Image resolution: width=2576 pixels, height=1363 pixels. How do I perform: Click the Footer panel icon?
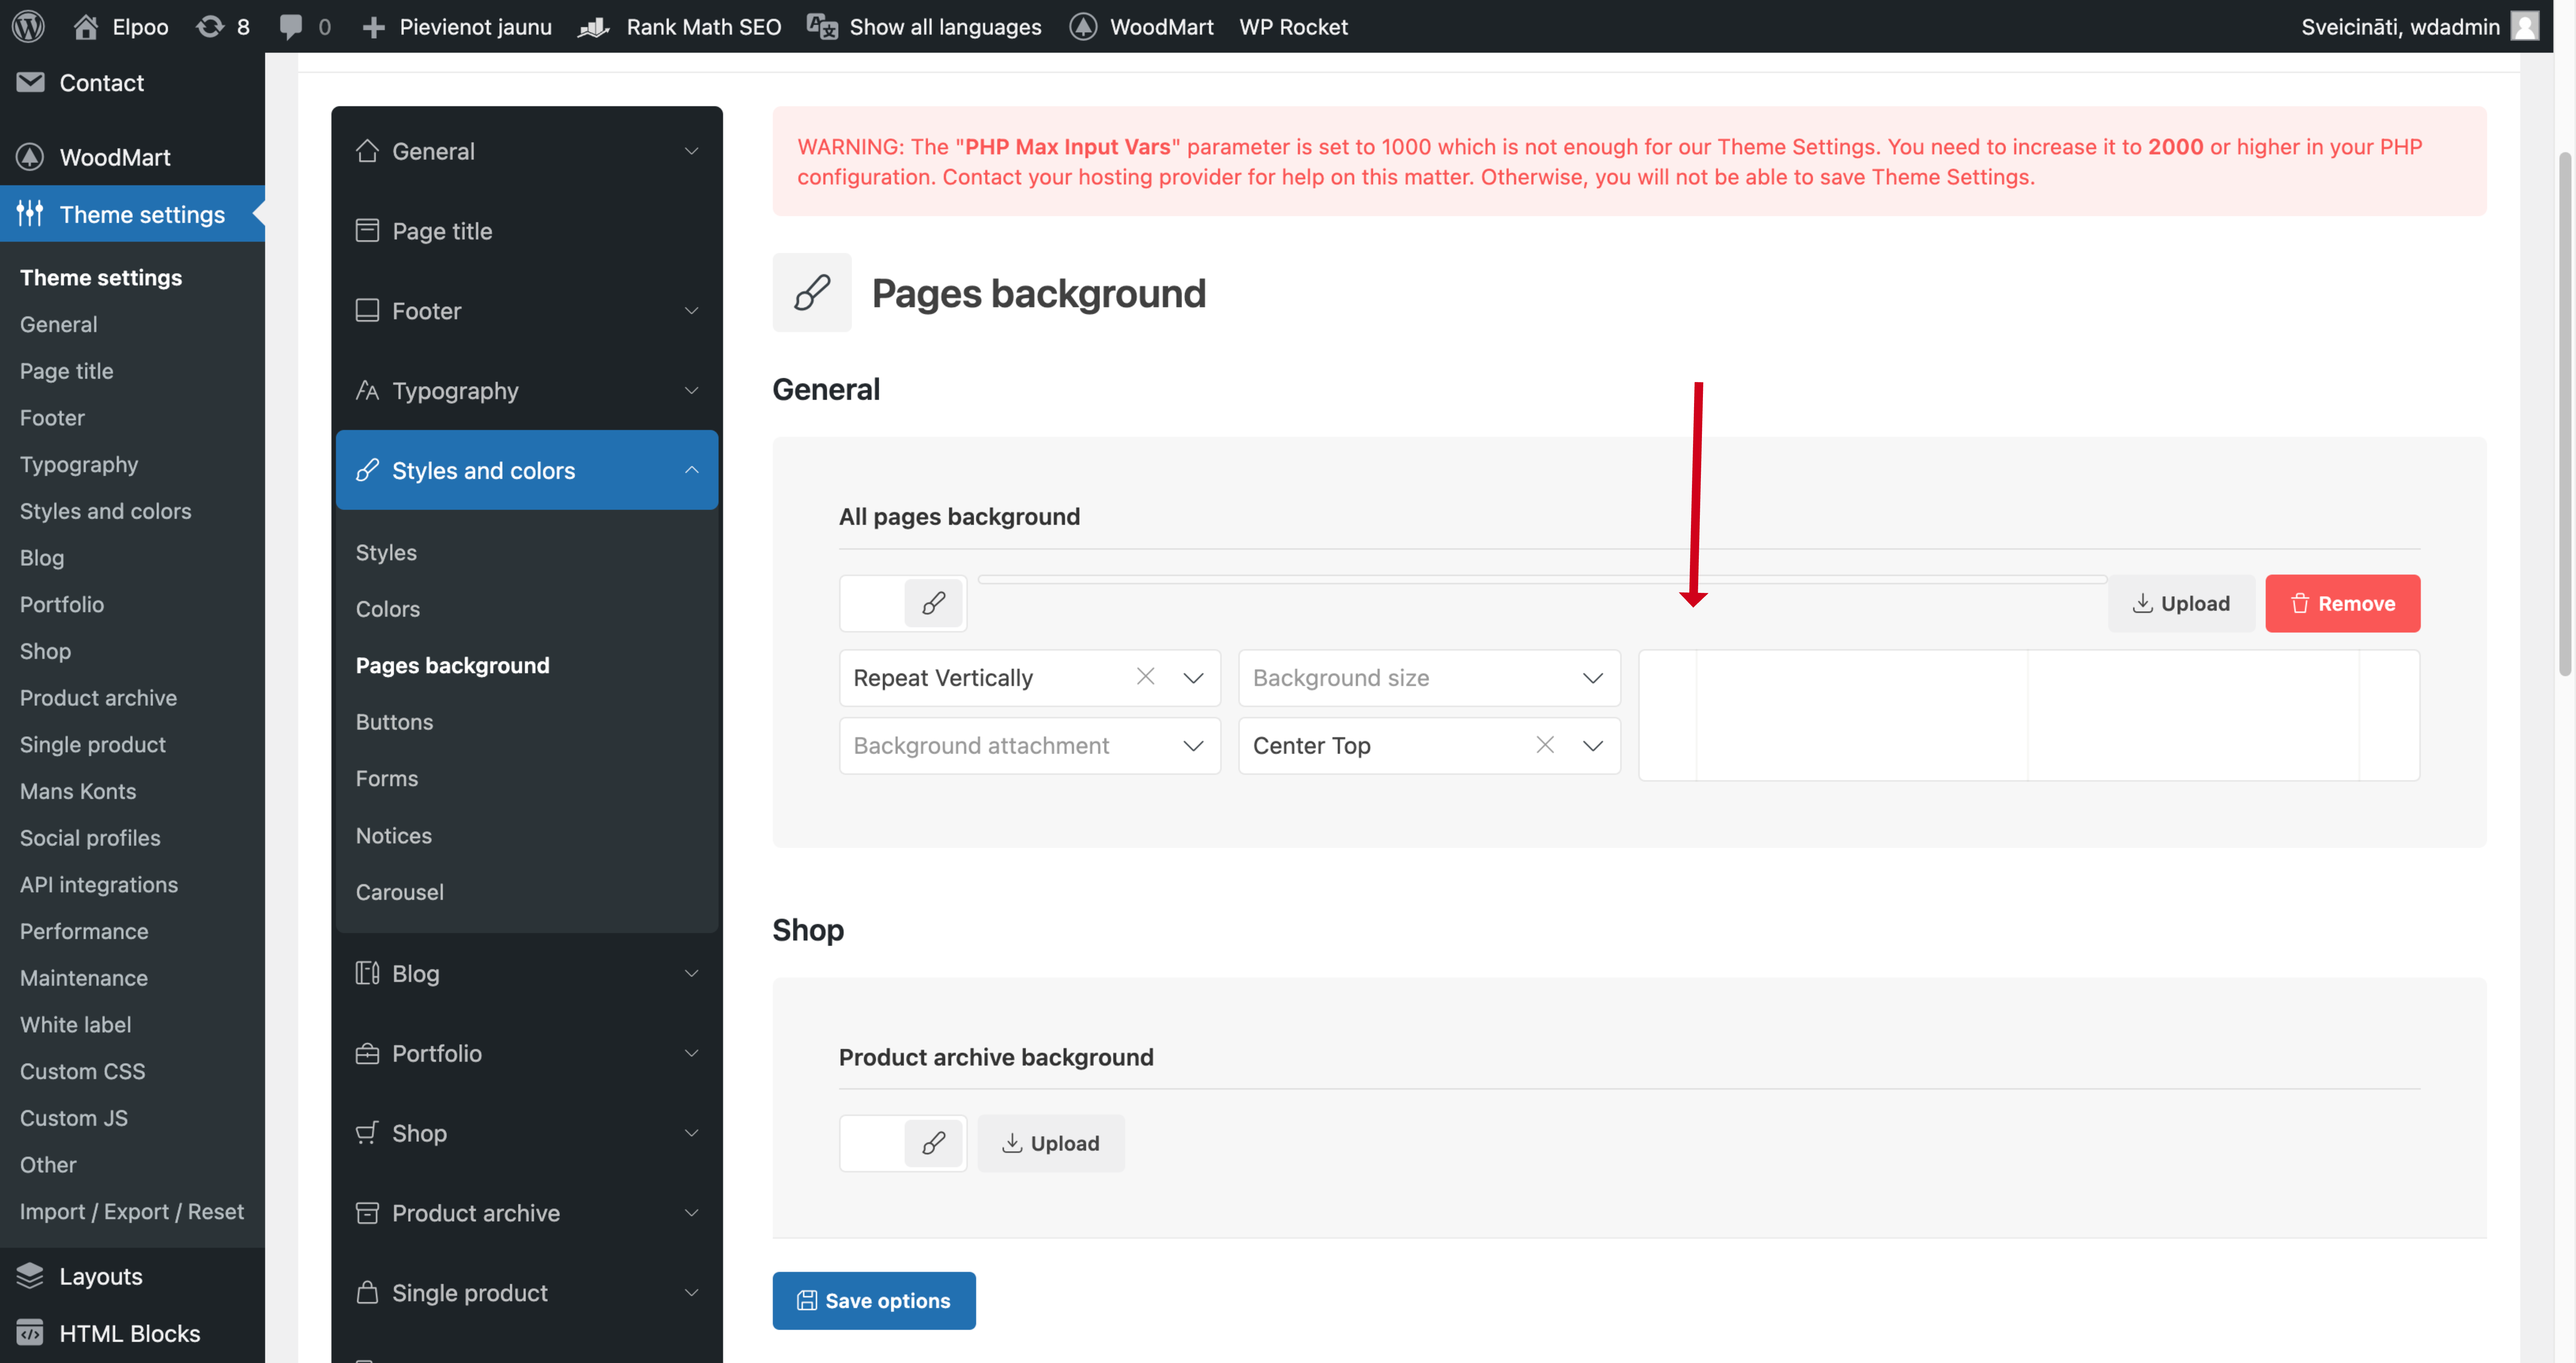click(x=367, y=310)
